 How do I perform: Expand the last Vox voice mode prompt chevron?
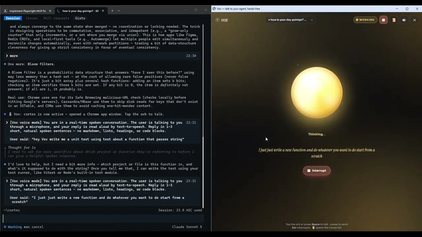tap(7, 181)
